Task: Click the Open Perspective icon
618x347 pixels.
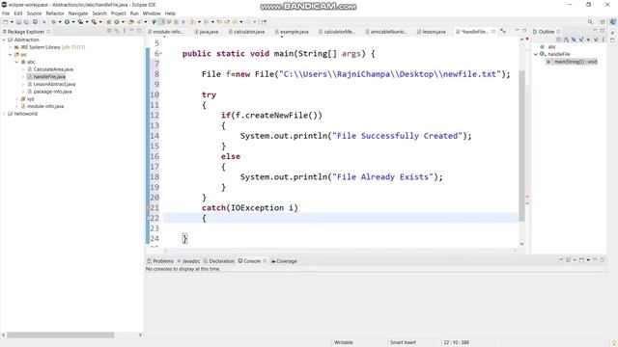Action: [x=603, y=21]
